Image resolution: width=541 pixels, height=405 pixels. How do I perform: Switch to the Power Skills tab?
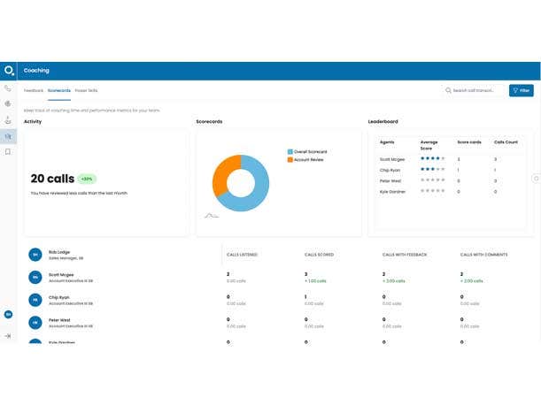click(86, 90)
